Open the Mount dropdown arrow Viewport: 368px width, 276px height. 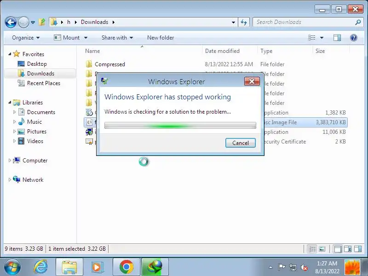(86, 38)
